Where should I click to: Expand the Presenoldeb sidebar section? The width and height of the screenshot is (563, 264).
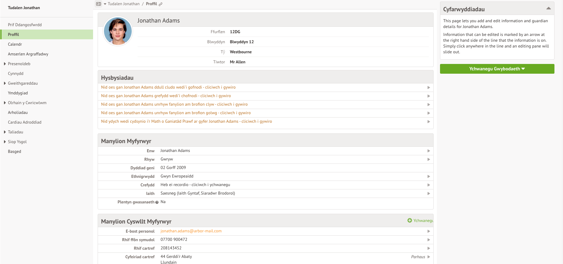coord(5,64)
